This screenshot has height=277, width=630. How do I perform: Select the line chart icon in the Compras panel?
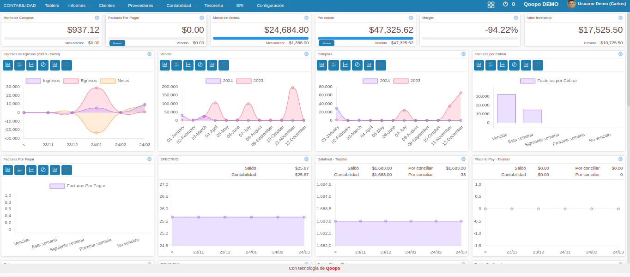coord(345,65)
